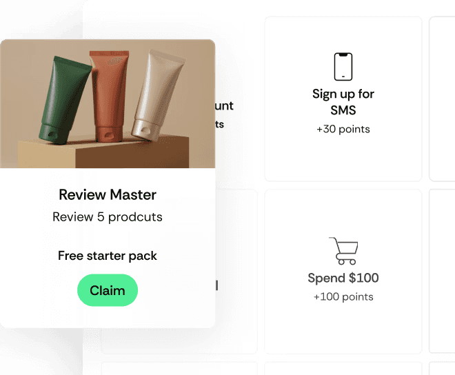Click the Review 5 prodcuts text
This screenshot has width=455, height=375.
pos(108,217)
